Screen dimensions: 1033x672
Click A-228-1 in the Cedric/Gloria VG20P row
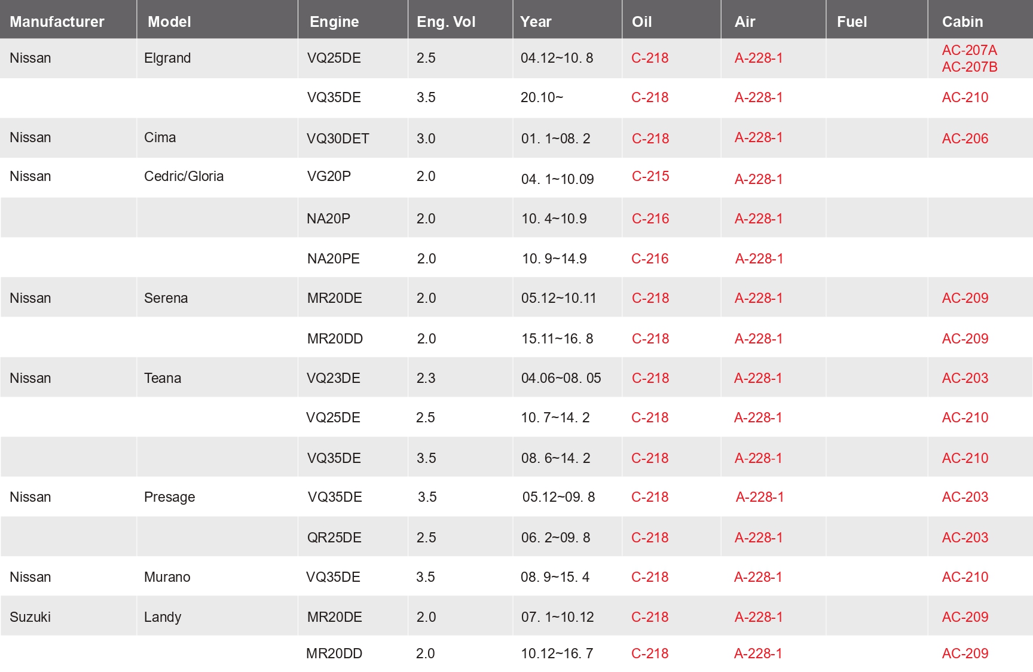pos(759,179)
